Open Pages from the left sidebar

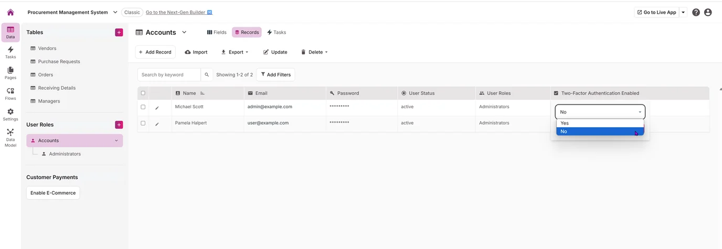[x=10, y=73]
